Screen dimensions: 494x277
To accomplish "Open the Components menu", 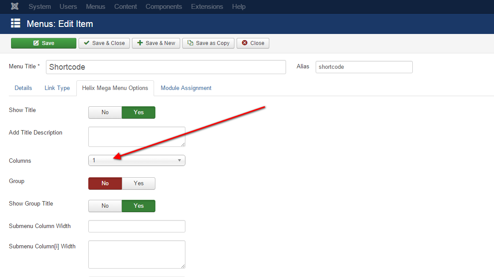I will coord(164,7).
